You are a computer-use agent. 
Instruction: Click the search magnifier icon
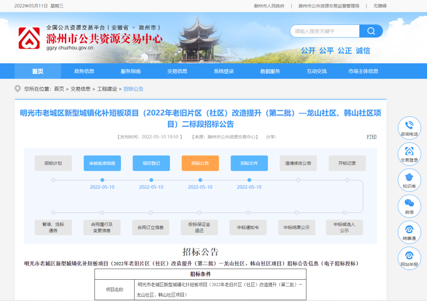coord(371,31)
